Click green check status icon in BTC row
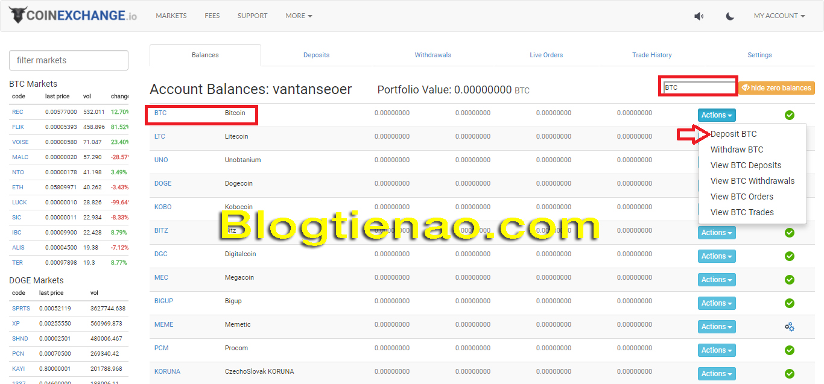 click(x=790, y=115)
